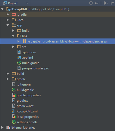Click the hide panel icon
The image size is (115, 131).
112,3
